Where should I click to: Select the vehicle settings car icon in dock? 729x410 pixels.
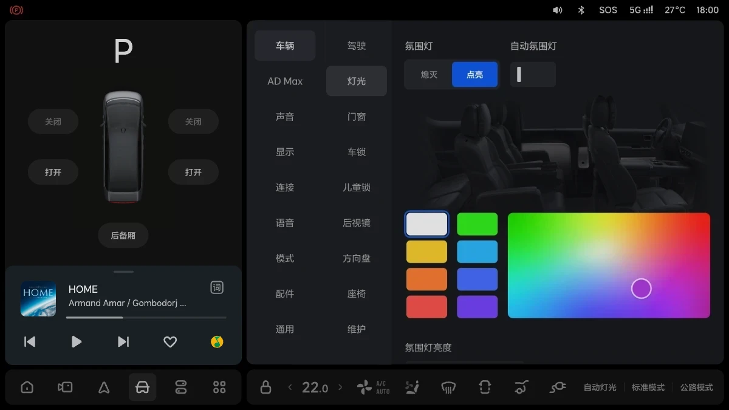point(142,387)
